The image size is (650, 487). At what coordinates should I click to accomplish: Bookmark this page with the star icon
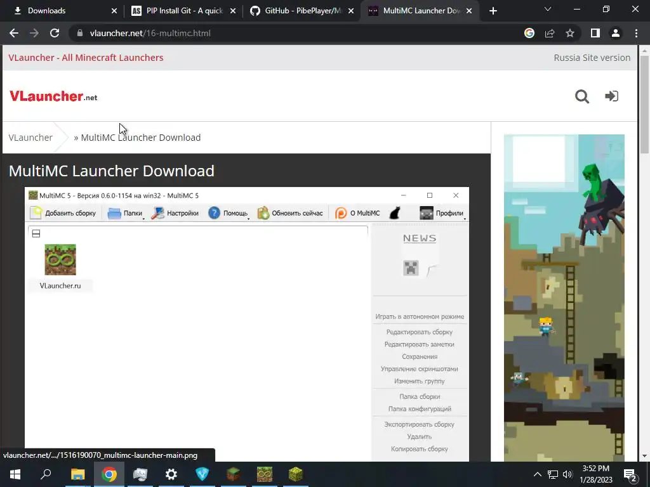[x=570, y=33]
